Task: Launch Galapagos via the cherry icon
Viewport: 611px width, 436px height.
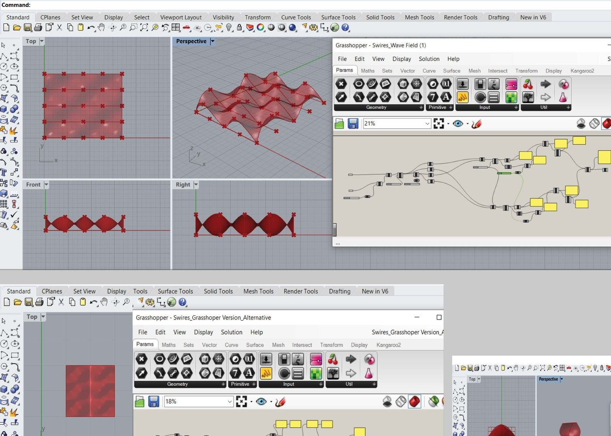Action: click(528, 84)
